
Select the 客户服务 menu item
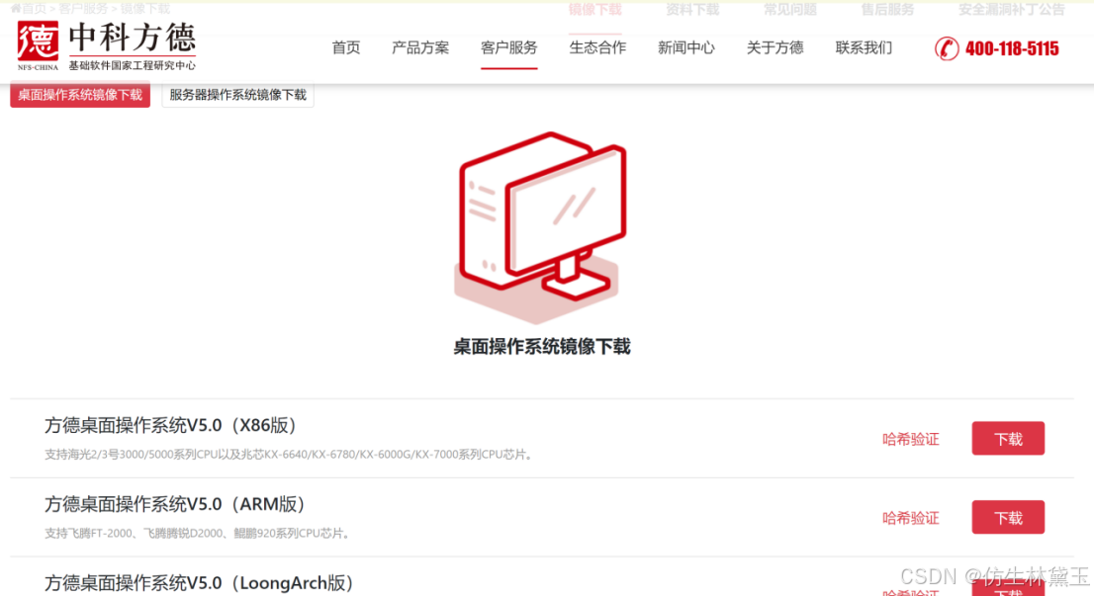(508, 48)
